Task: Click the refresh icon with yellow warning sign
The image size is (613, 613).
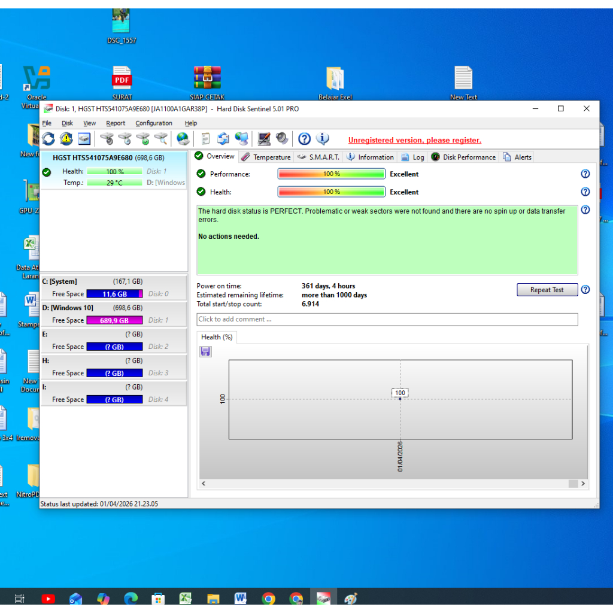Action: (x=66, y=139)
